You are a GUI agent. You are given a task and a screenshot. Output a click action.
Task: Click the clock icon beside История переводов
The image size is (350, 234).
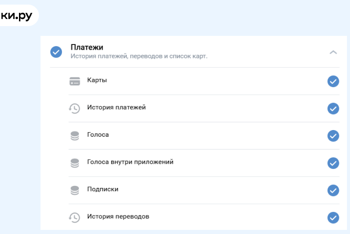coord(75,217)
